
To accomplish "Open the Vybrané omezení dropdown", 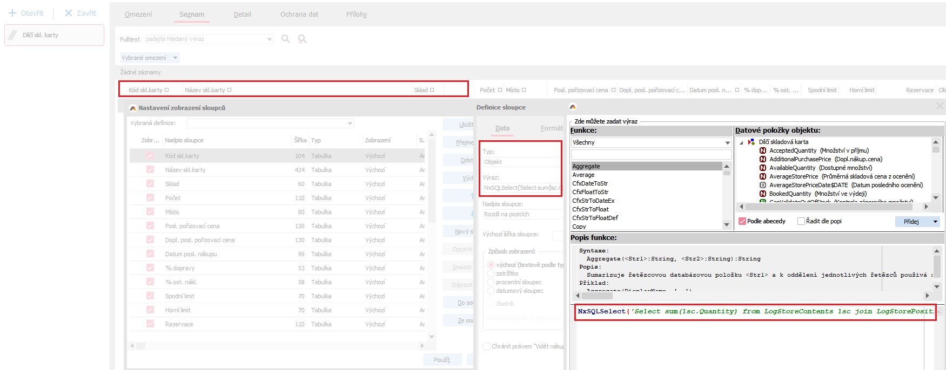I will click(175, 58).
